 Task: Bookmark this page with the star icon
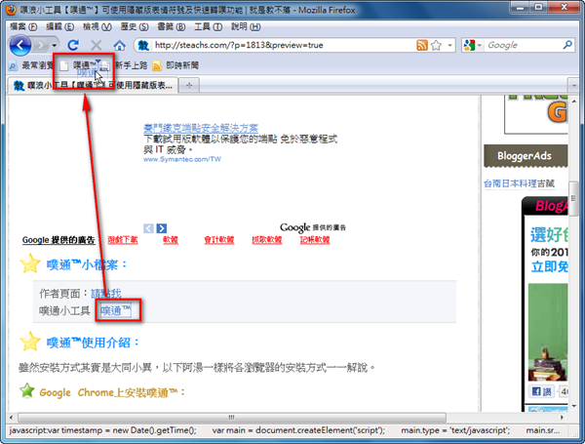pyautogui.click(x=436, y=45)
